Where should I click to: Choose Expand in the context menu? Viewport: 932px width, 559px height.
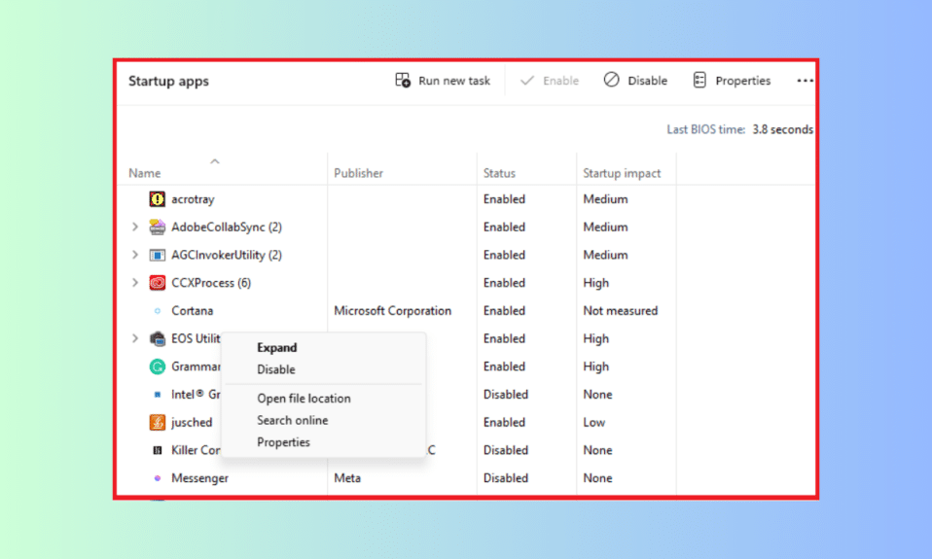click(x=277, y=347)
